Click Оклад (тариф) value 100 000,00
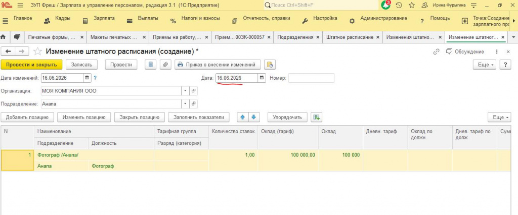This screenshot has width=518, height=215. (x=303, y=155)
